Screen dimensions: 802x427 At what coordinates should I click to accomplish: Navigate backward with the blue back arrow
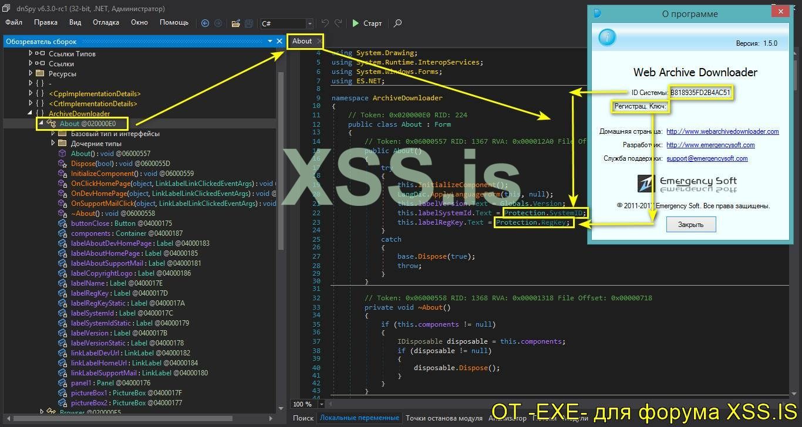tap(205, 23)
